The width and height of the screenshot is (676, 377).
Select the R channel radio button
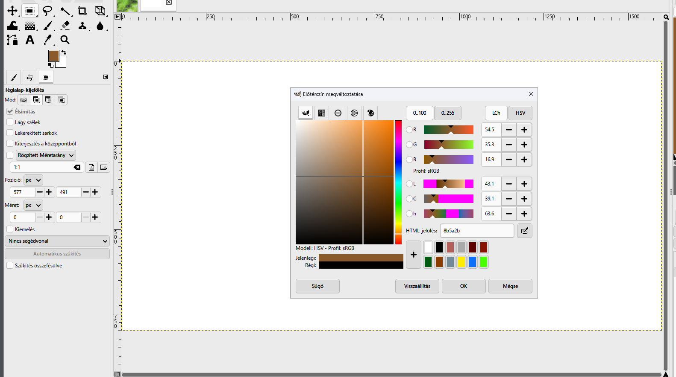409,130
